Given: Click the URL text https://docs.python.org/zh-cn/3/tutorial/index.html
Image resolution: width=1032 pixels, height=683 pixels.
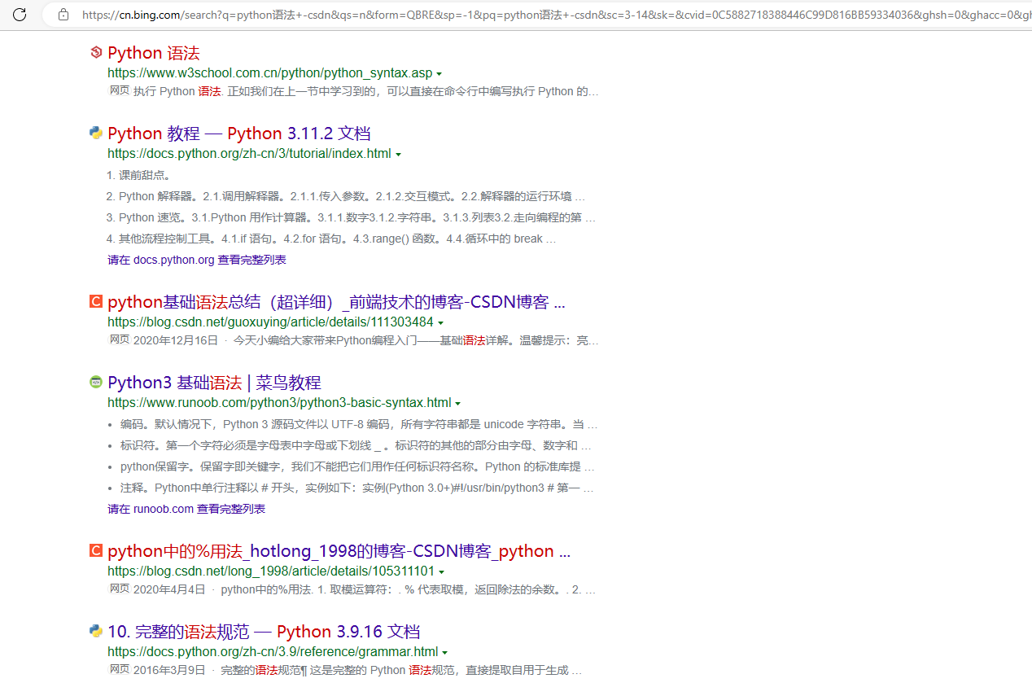Looking at the screenshot, I should 249,154.
